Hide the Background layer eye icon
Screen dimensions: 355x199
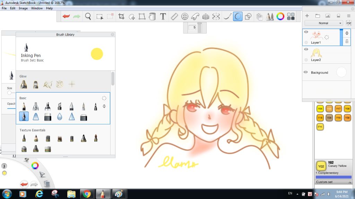(306, 72)
